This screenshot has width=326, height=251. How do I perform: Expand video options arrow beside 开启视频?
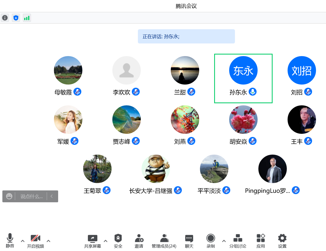tap(48, 241)
